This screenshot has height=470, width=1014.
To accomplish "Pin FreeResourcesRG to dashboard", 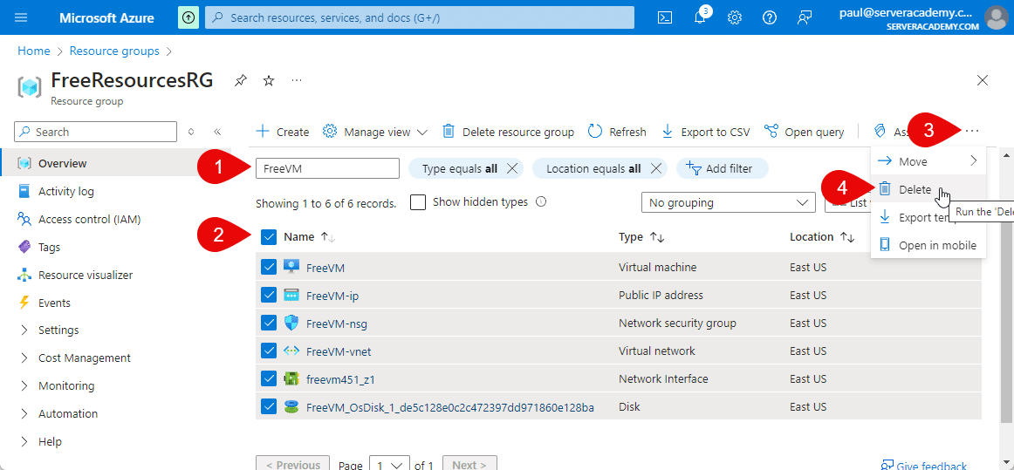I will point(240,80).
